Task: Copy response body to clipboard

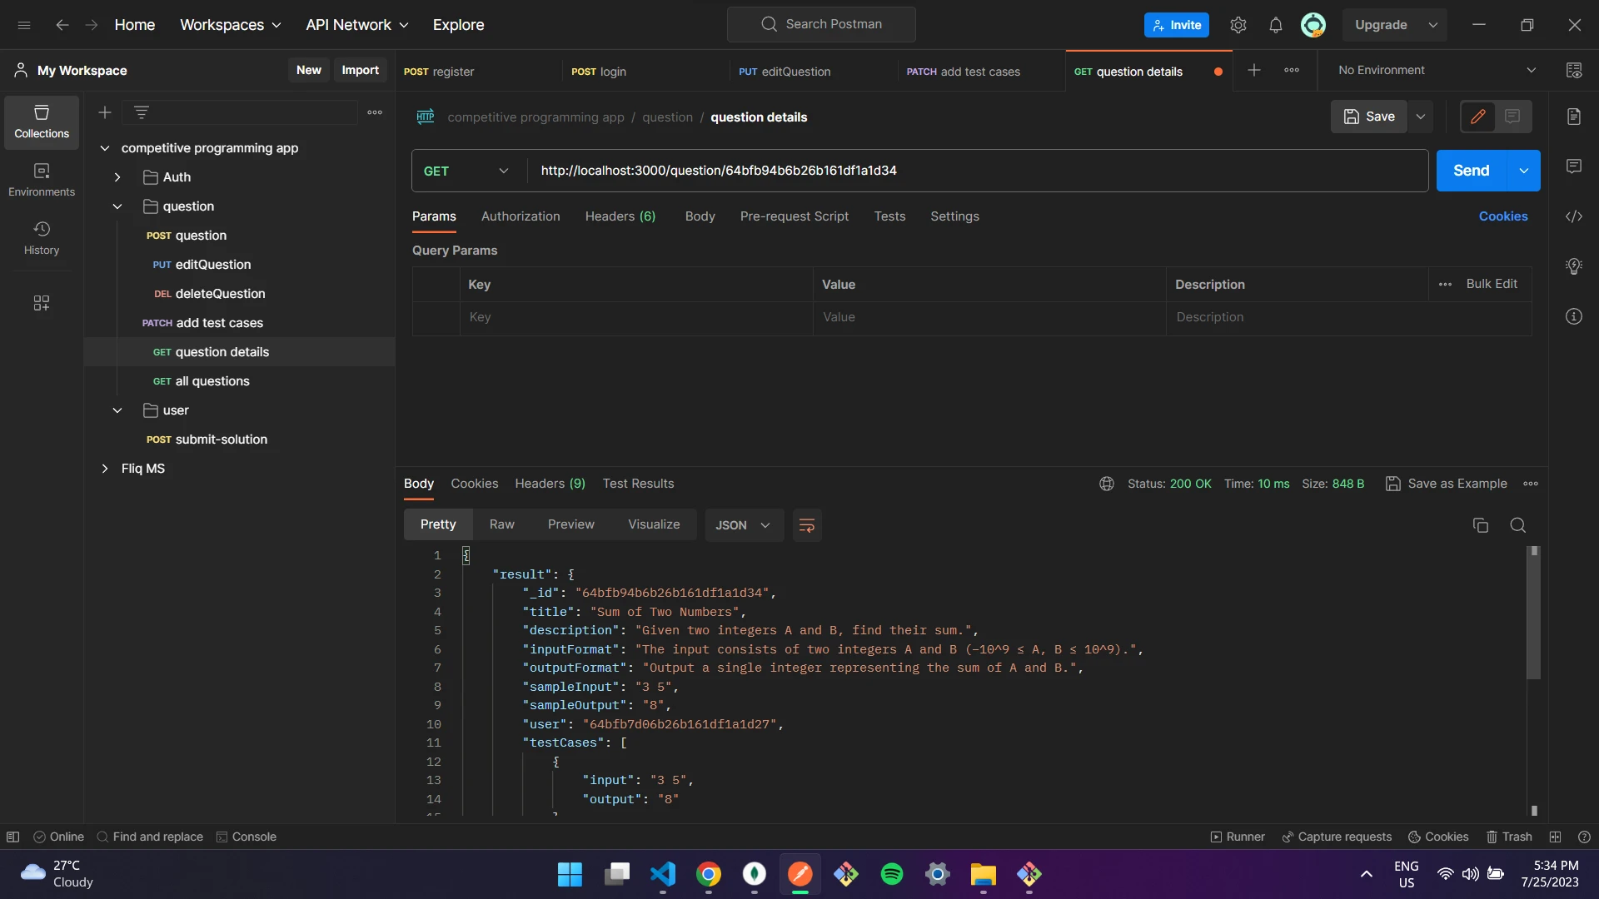Action: [x=1481, y=525]
